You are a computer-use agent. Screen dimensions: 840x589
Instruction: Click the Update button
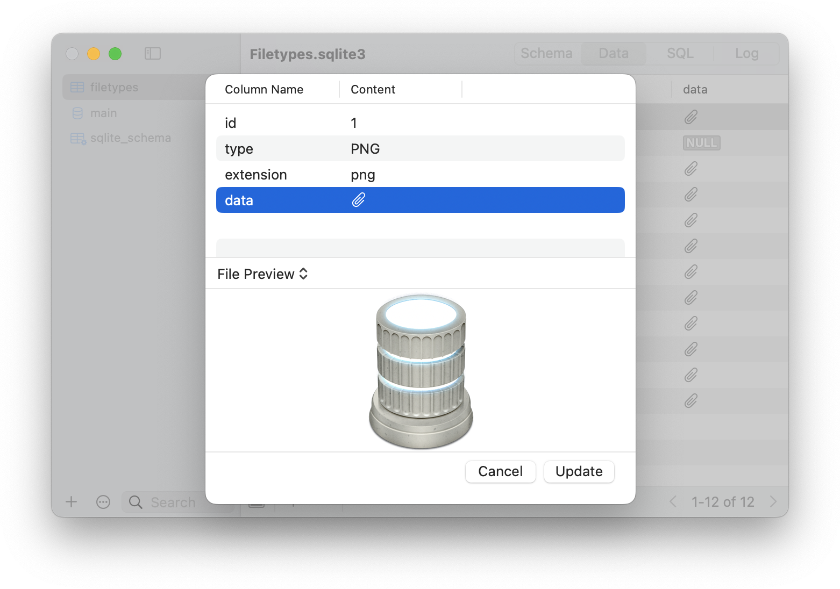point(579,471)
